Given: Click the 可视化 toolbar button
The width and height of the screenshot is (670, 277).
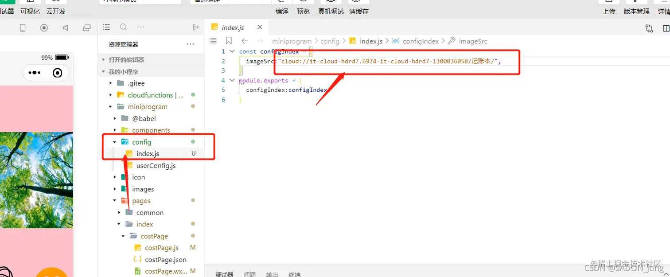Looking at the screenshot, I should [30, 12].
